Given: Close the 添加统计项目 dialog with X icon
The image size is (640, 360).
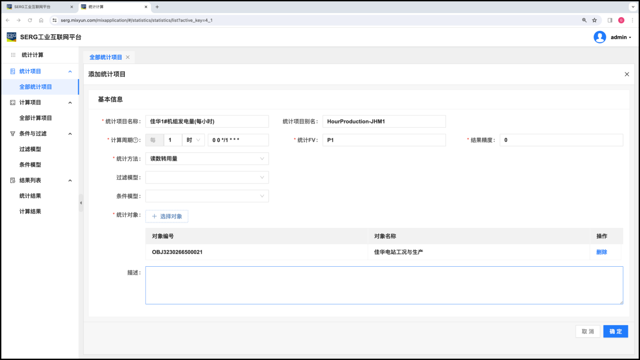Looking at the screenshot, I should 627,74.
